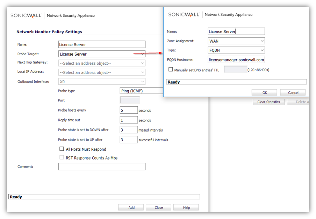Image resolution: width=316 pixels, height=219 pixels.
Task: Click the Reply time out label
Action: [69, 120]
